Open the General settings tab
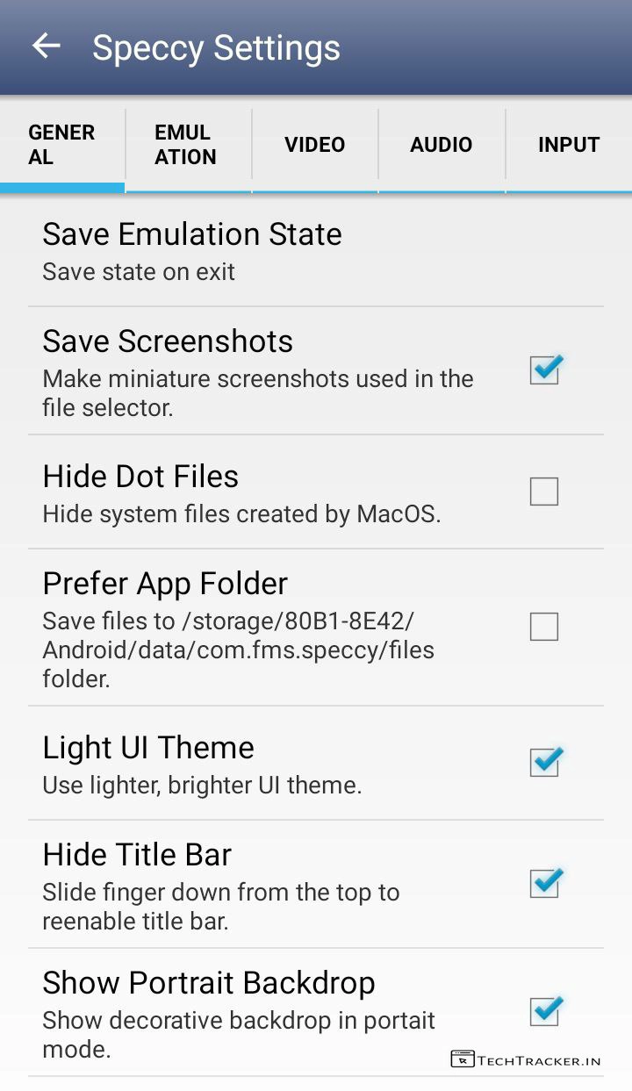The image size is (632, 1091). 61,145
